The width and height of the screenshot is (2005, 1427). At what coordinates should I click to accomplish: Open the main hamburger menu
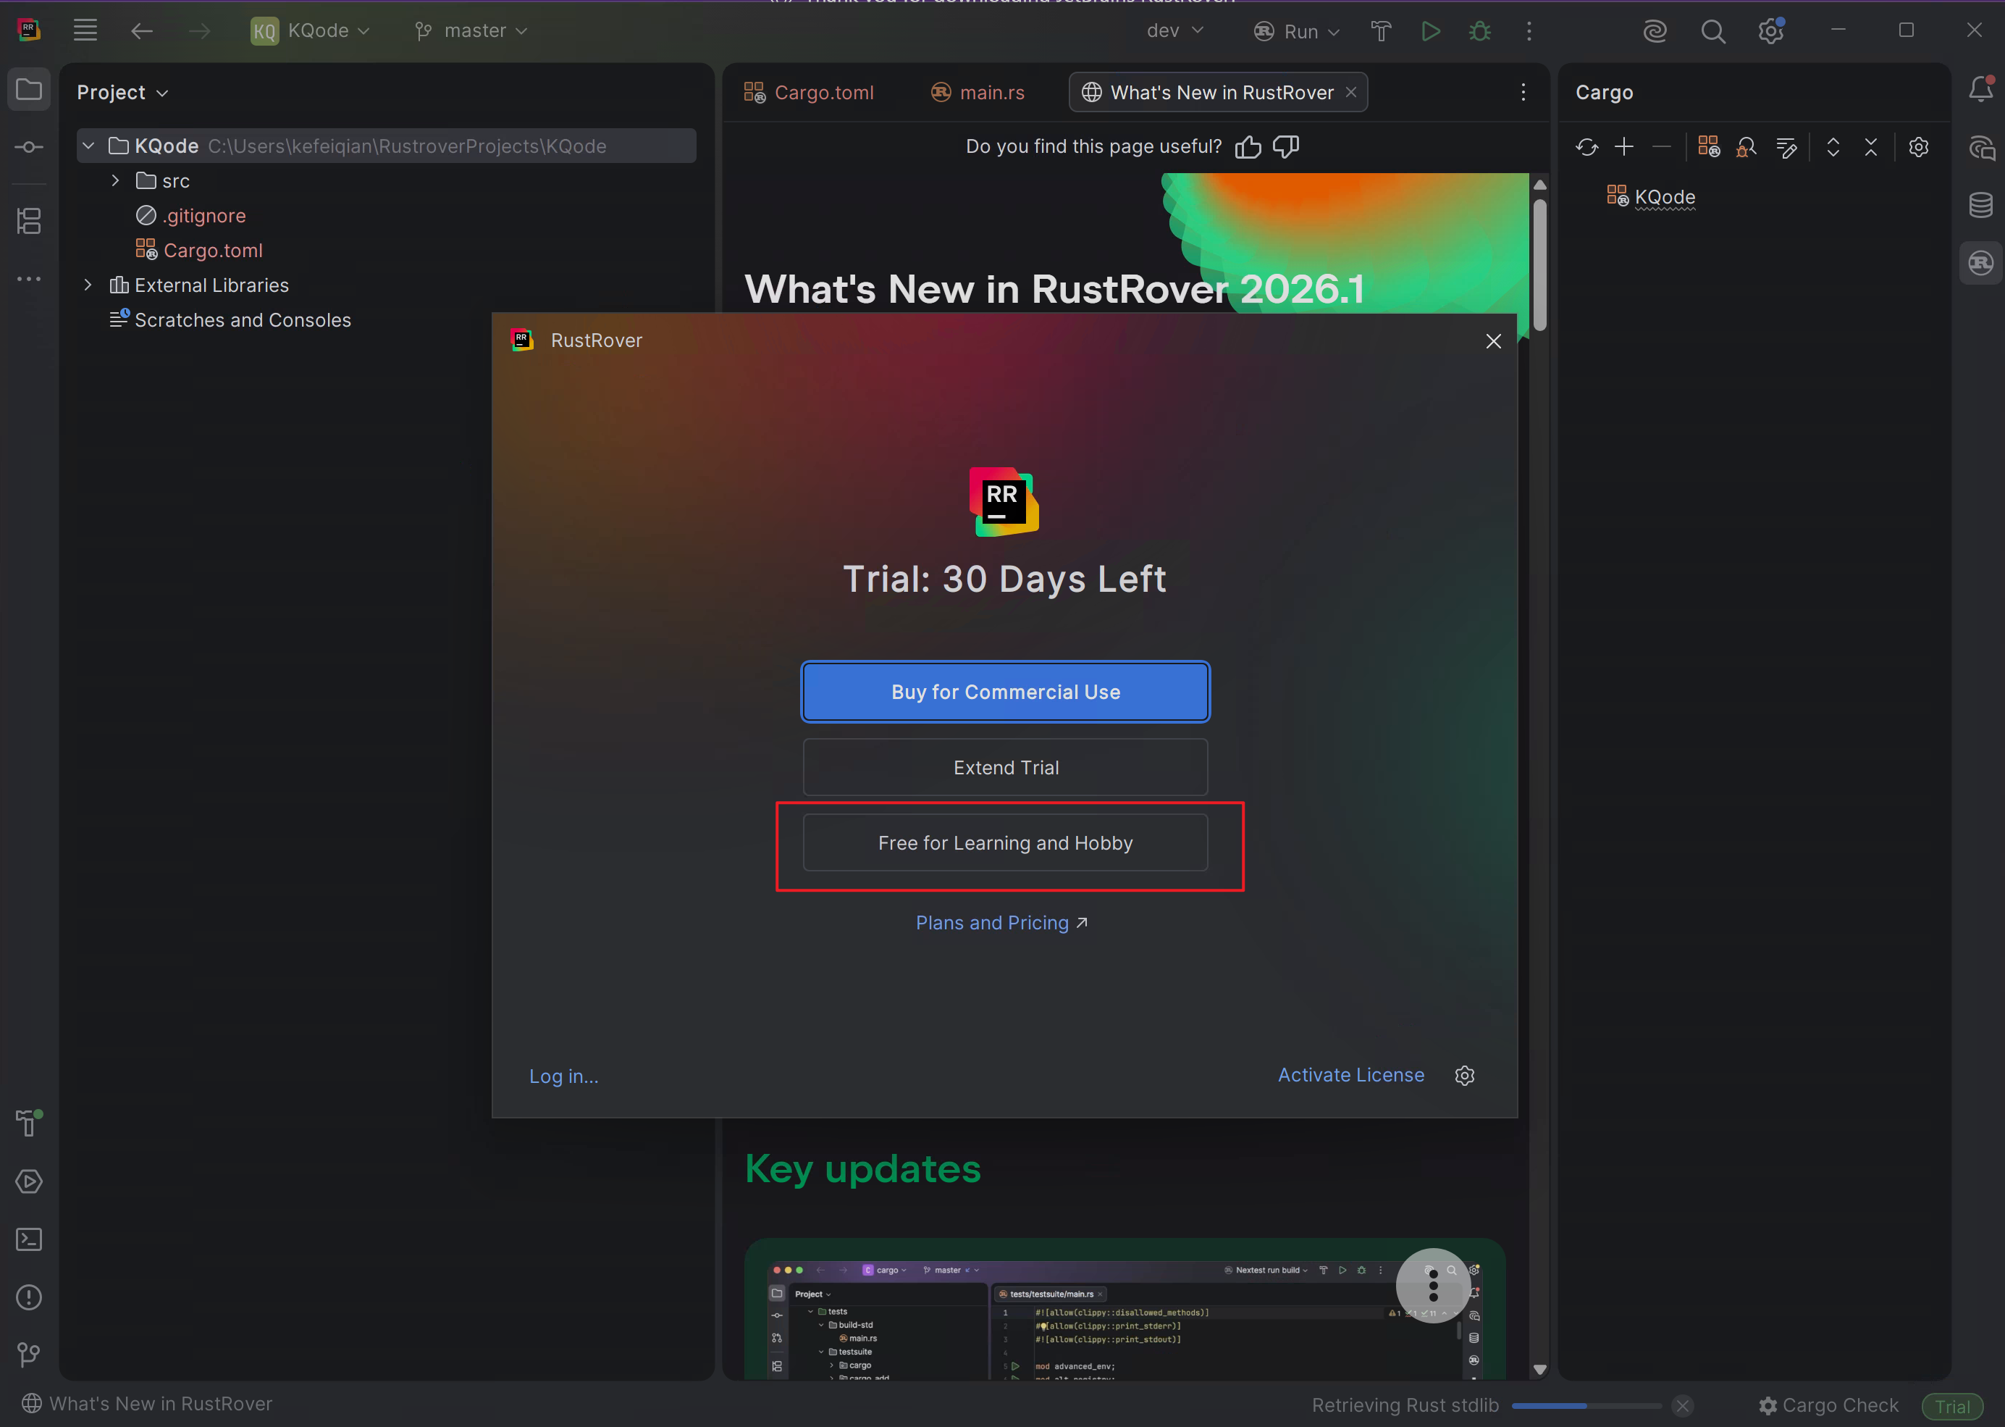coord(85,30)
